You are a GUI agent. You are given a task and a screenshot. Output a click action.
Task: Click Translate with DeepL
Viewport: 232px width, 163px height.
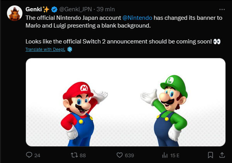click(x=46, y=50)
